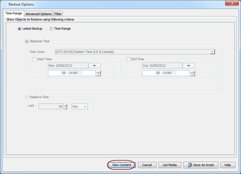Increment the Last 60 value spinner

click(x=65, y=105)
